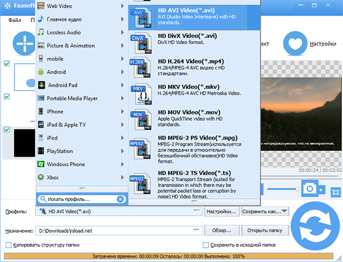343x262 pixels.
Task: Select HD AVI Video(*.avi) format
Action: [x=194, y=18]
